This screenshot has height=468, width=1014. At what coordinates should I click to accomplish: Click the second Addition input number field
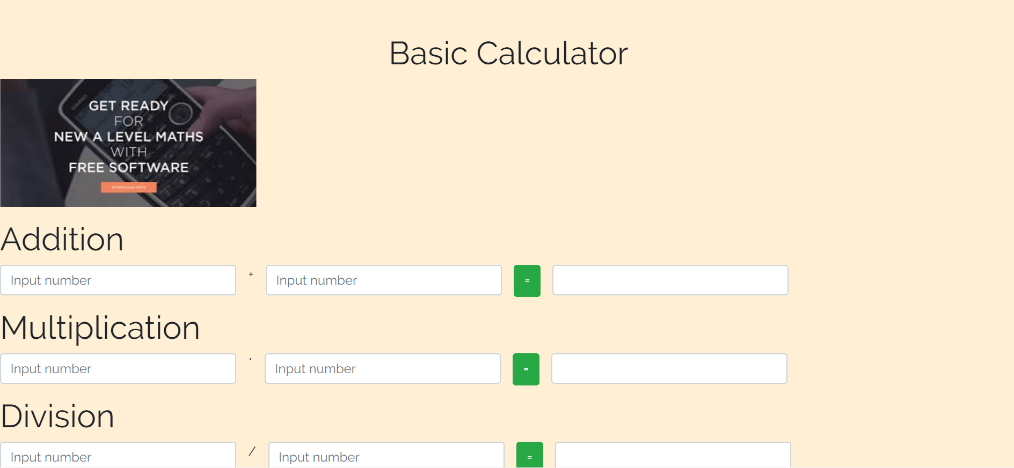384,280
